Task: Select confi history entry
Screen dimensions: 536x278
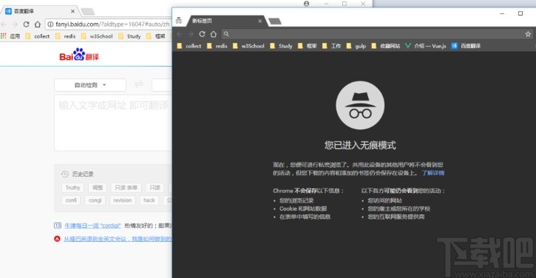Action: pyautogui.click(x=71, y=200)
